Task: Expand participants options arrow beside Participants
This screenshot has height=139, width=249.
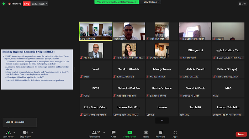Action: pyautogui.click(x=104, y=133)
